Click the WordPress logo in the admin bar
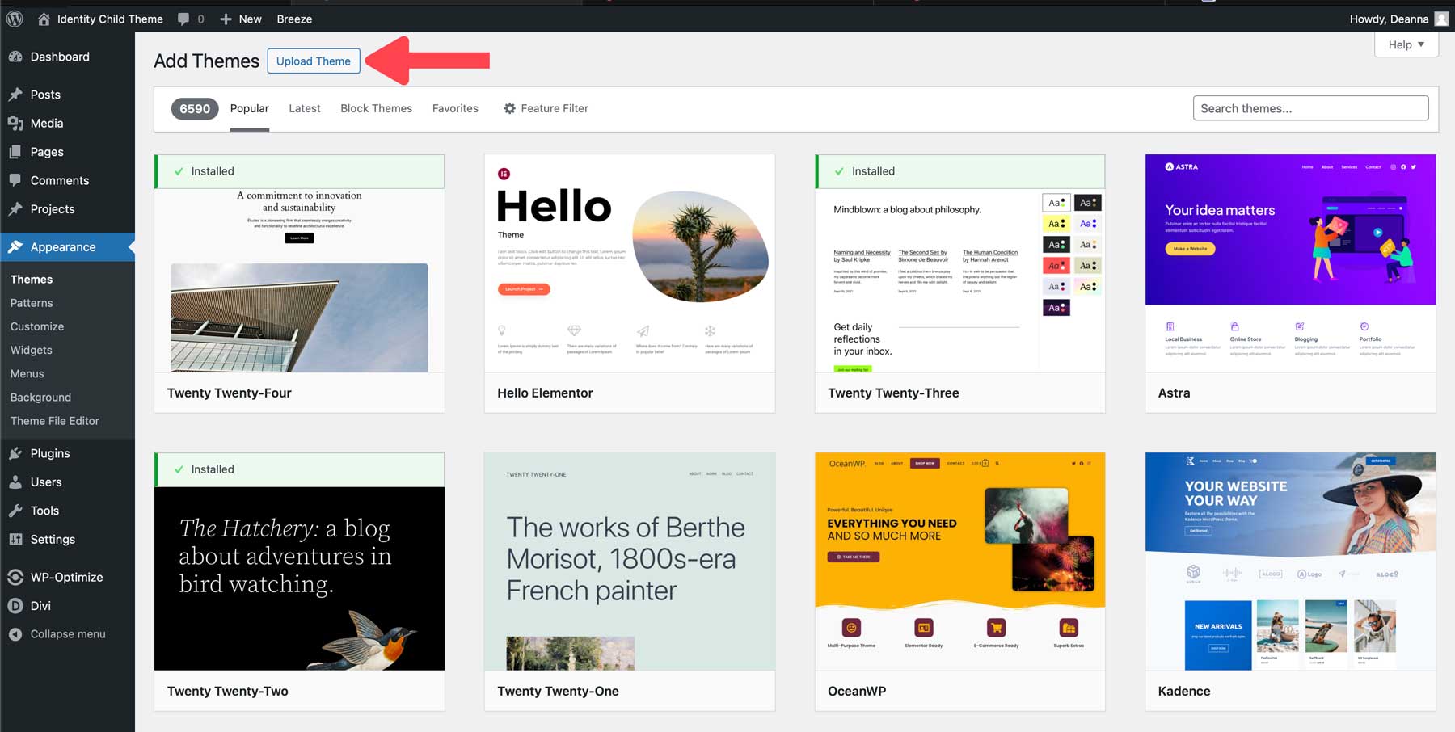This screenshot has width=1455, height=732. coord(14,18)
